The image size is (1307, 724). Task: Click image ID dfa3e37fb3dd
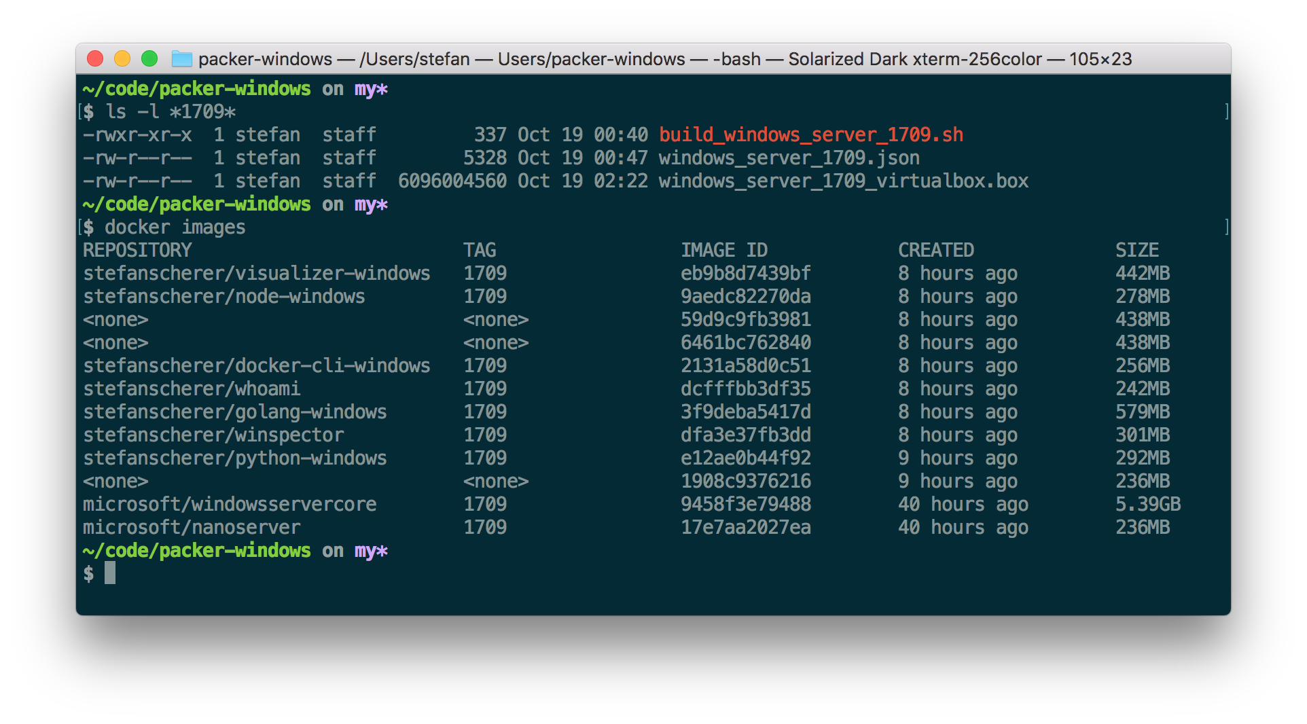coord(746,435)
